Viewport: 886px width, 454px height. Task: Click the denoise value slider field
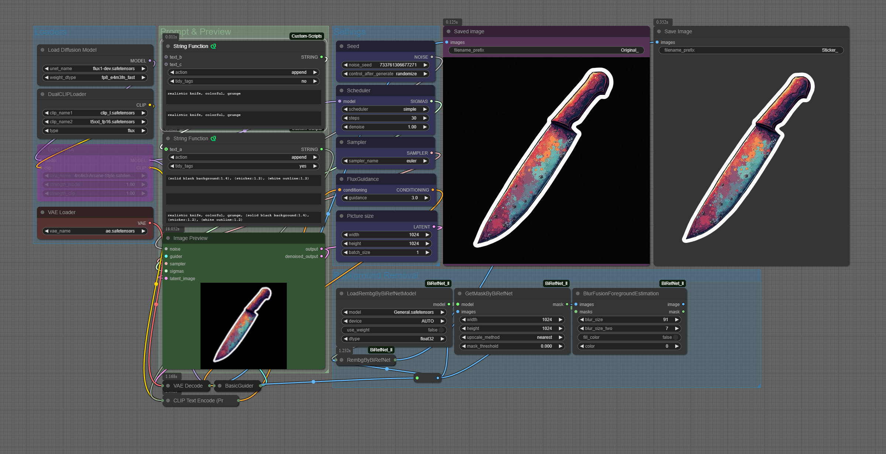385,127
